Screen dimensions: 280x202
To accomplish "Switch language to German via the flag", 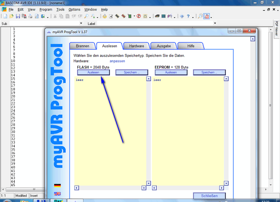I will click(x=57, y=186).
